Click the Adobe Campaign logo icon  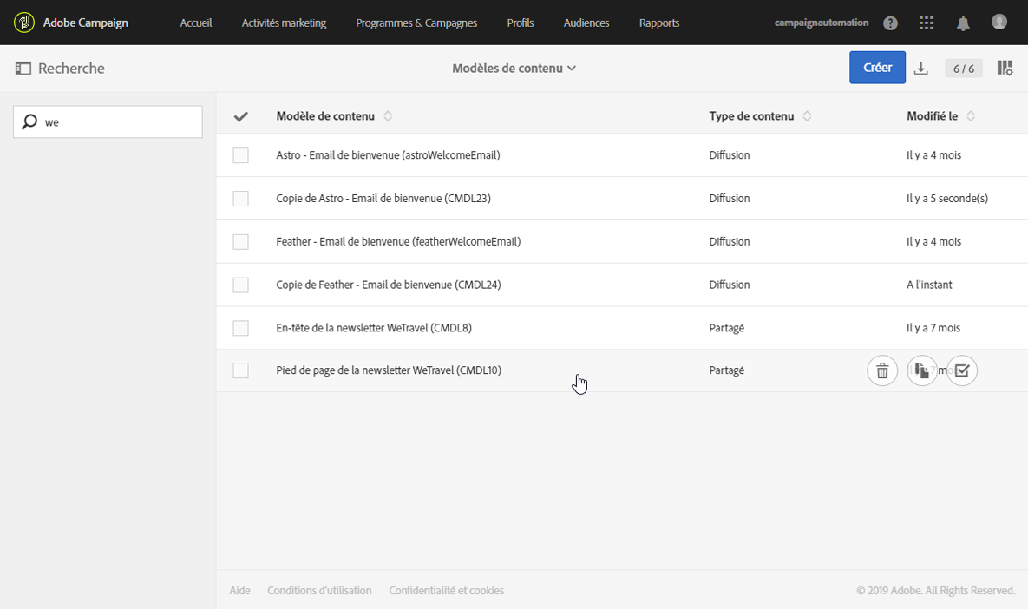tap(24, 23)
